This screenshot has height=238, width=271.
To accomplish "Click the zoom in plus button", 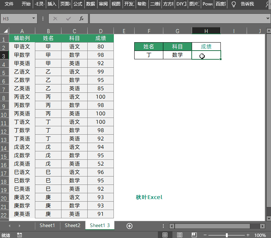I will tap(248, 235).
